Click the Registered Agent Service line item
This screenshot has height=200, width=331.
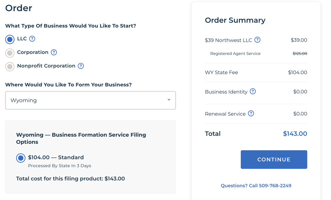tap(235, 54)
